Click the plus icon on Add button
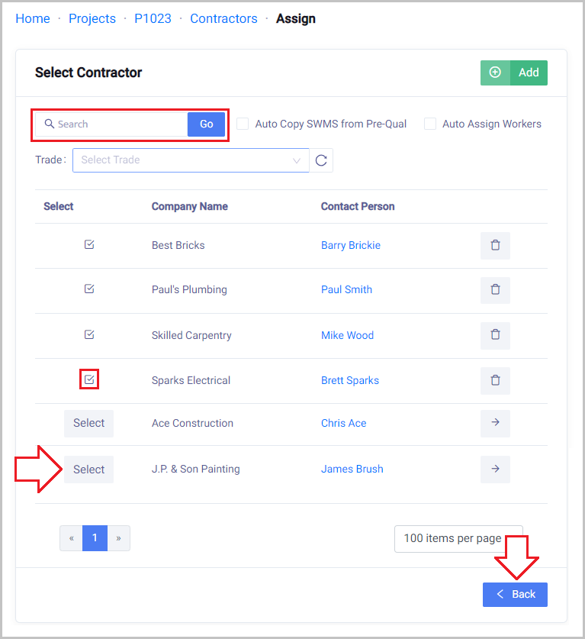This screenshot has height=639, width=585. pyautogui.click(x=495, y=73)
